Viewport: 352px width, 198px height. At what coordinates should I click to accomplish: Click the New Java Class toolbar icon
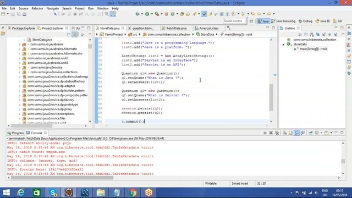tap(172, 14)
